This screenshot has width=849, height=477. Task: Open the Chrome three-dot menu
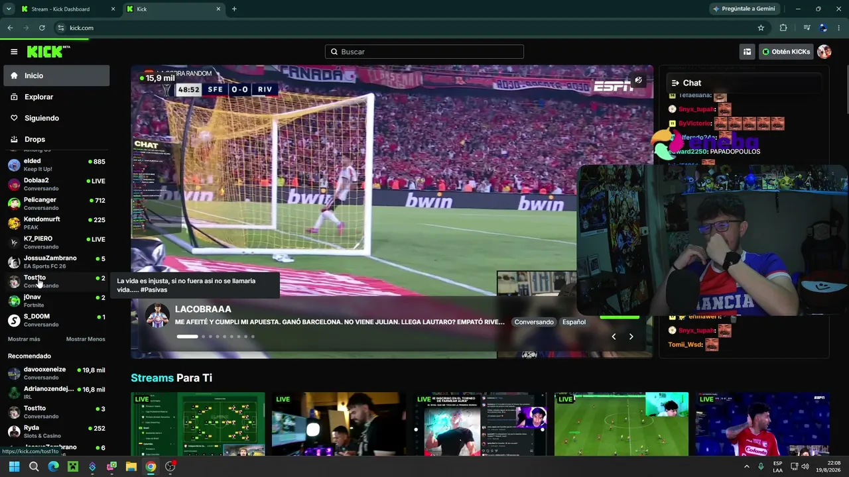pos(839,28)
